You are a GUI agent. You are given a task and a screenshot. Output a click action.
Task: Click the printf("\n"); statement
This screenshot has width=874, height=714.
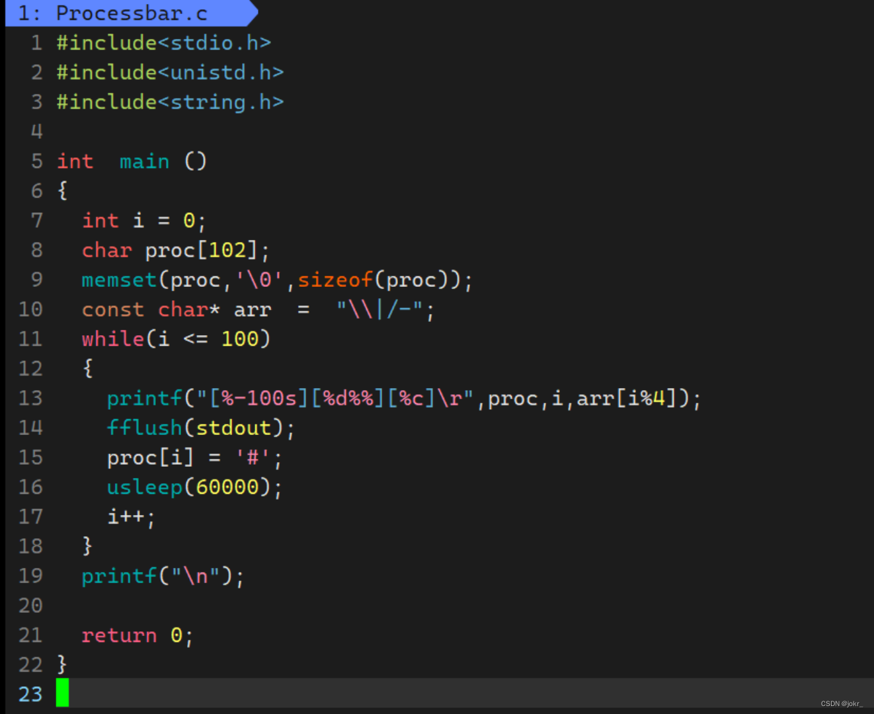tap(163, 576)
